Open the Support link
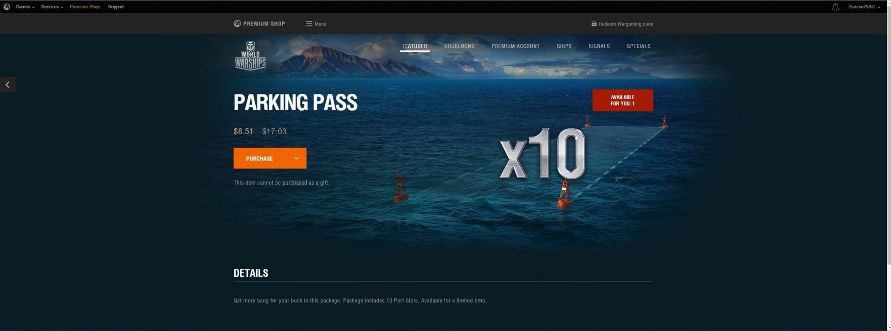 point(116,7)
